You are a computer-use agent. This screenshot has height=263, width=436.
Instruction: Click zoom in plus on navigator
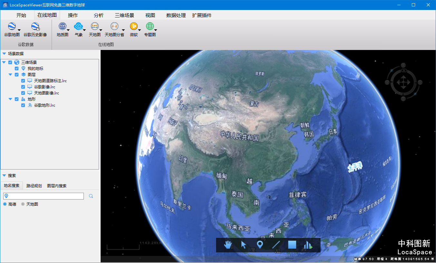tap(420, 83)
